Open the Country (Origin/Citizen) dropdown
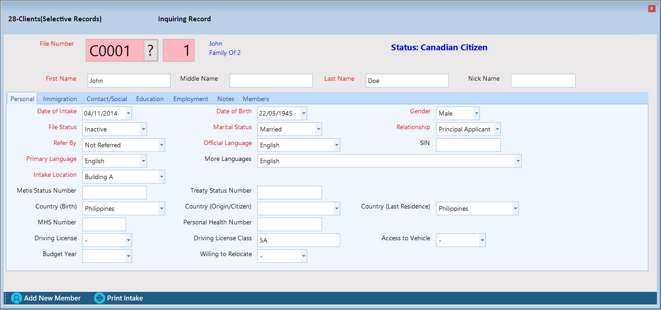Image resolution: width=661 pixels, height=310 pixels. coord(337,208)
